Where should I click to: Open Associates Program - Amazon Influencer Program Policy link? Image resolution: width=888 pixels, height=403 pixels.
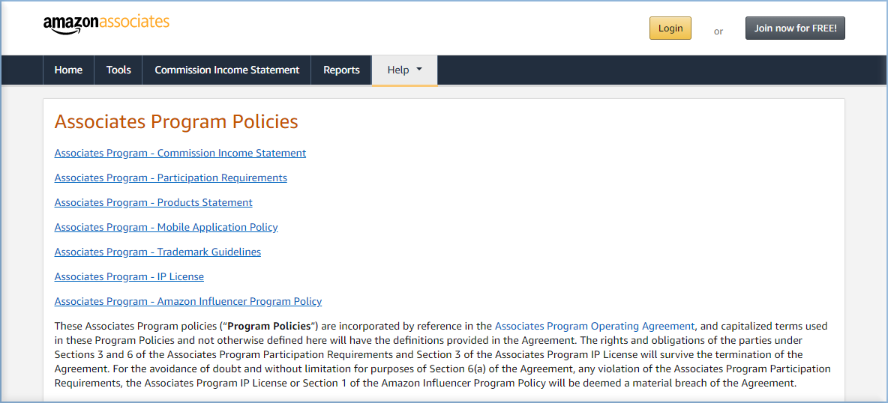coord(188,301)
